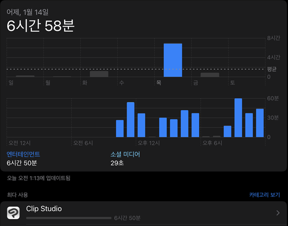Open the Clip Studio row title
The height and width of the screenshot is (226, 288).
pos(44,209)
